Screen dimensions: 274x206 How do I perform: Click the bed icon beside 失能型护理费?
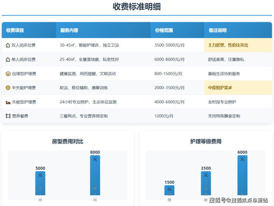pos(8,102)
